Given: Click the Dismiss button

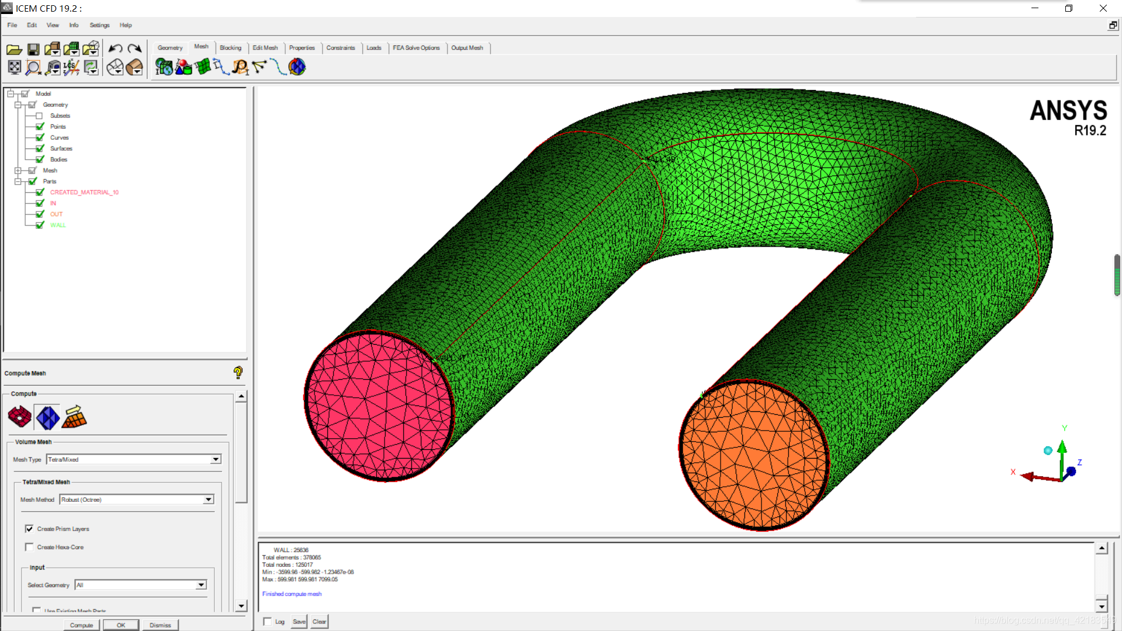Looking at the screenshot, I should 160,625.
